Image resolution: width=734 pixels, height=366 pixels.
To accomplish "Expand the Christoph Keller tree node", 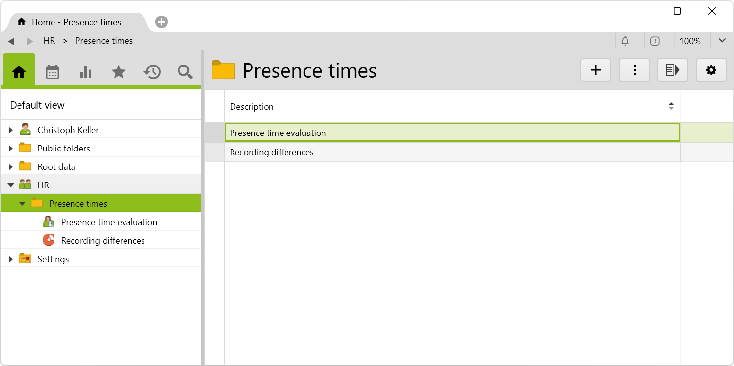I will pyautogui.click(x=11, y=130).
